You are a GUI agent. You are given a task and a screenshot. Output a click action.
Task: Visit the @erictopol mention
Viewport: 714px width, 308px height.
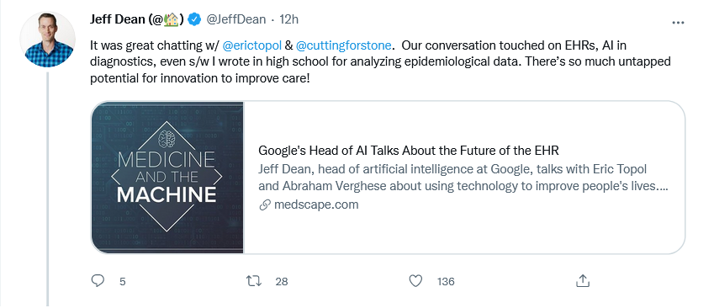click(x=251, y=45)
